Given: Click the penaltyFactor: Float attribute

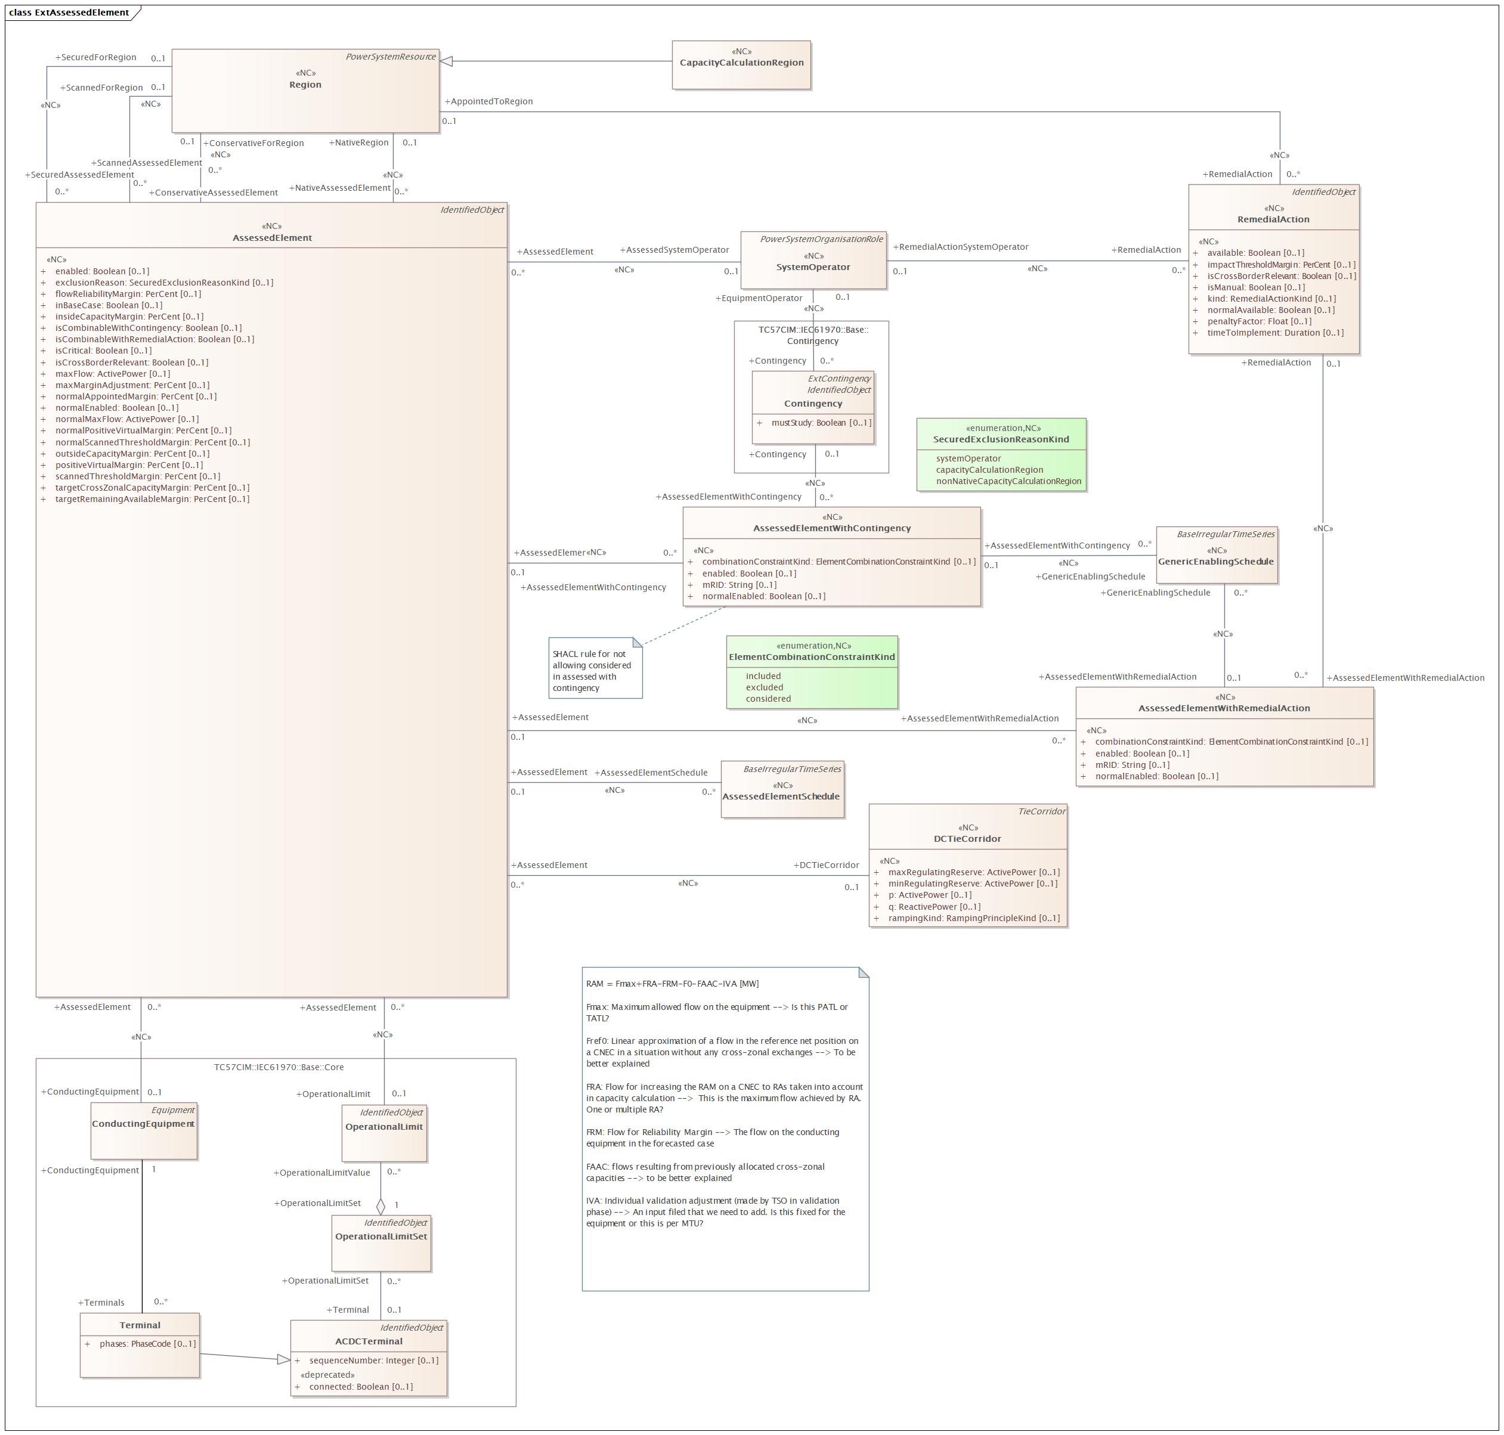Looking at the screenshot, I should coord(1259,322).
